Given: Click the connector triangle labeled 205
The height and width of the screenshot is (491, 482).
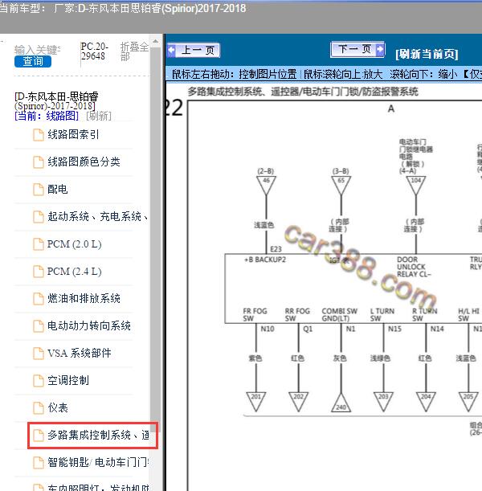Looking at the screenshot, I should click(468, 401).
